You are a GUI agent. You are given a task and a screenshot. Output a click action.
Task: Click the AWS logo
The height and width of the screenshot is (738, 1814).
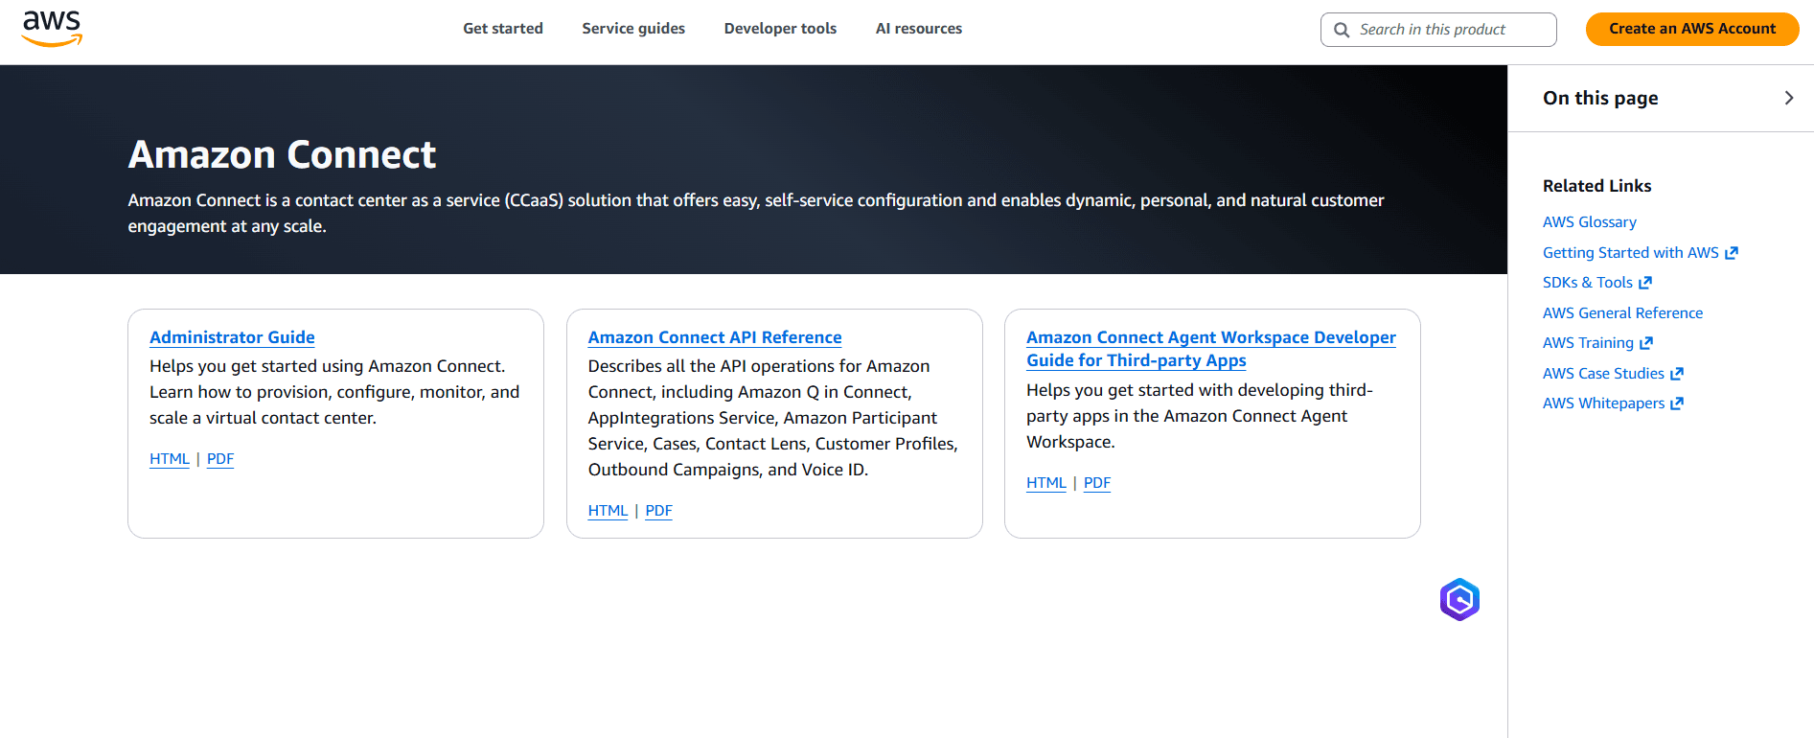[52, 29]
